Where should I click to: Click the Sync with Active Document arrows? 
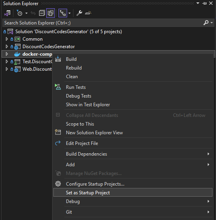coord(33,13)
